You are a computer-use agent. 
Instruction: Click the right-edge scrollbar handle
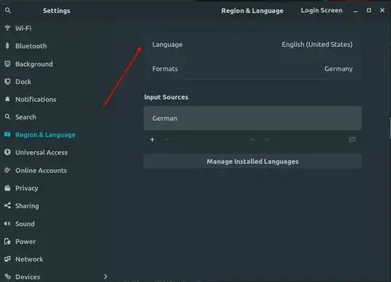pyautogui.click(x=390, y=129)
